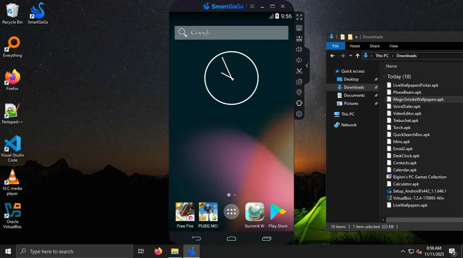Viewport: 463px width, 258px height.
Task: Show hidden icons in the system tray
Action: pos(403,251)
